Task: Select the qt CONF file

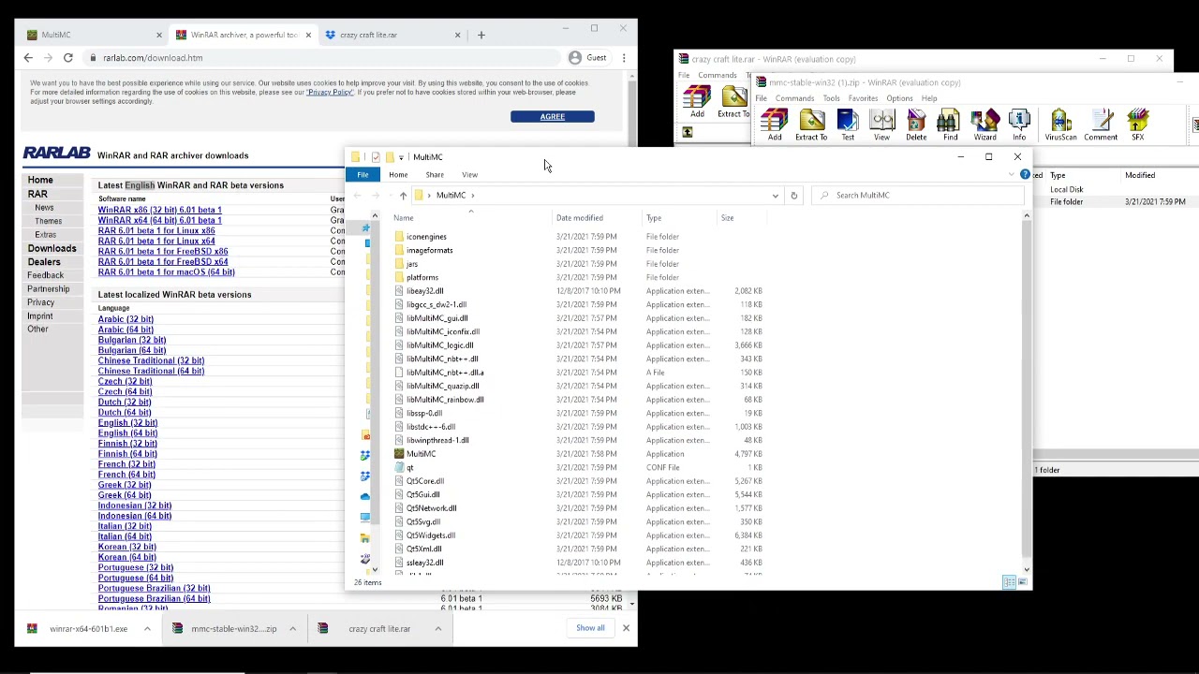Action: (x=409, y=468)
